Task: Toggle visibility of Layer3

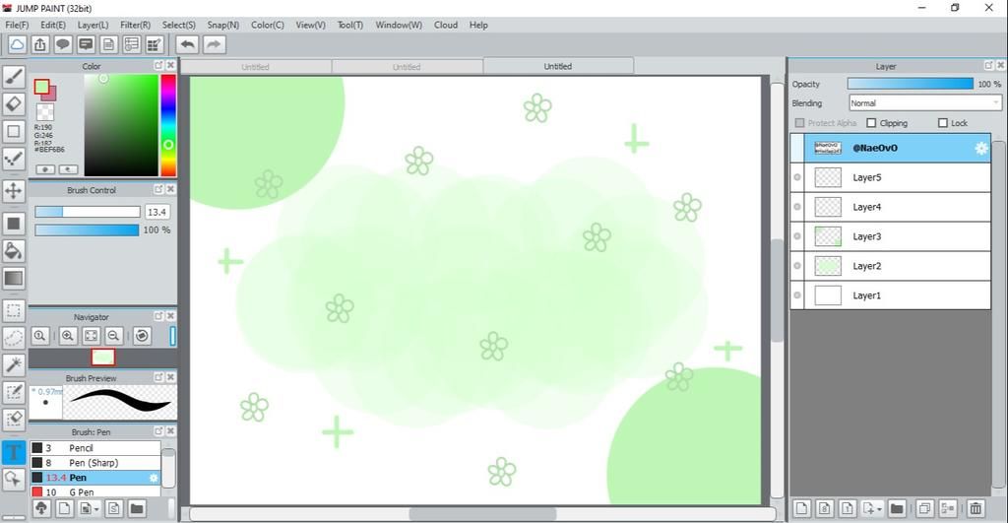Action: (x=797, y=236)
